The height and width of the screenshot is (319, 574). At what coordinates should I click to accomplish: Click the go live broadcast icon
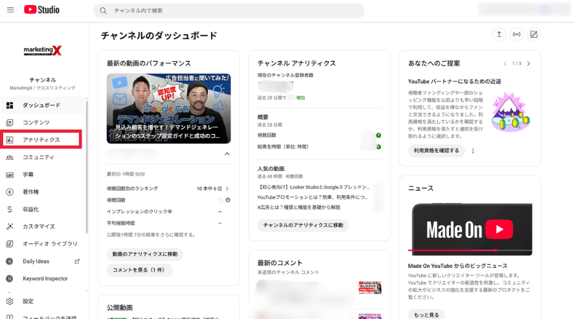click(517, 34)
